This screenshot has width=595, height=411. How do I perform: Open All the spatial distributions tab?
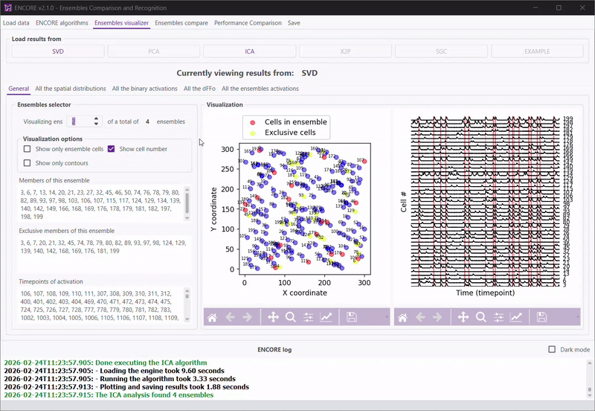coord(71,89)
